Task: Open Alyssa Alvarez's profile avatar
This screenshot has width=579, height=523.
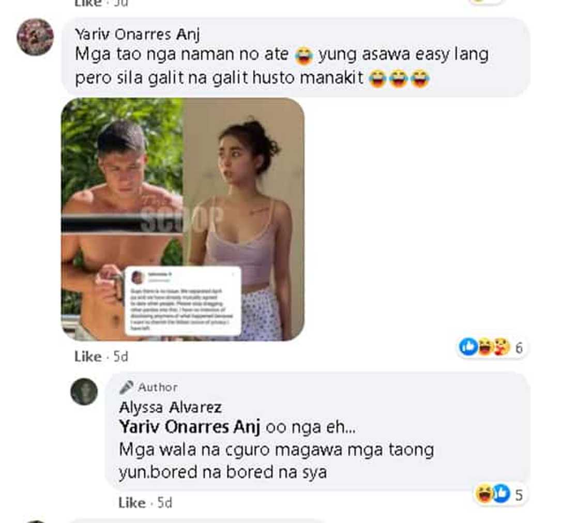Action: point(84,392)
